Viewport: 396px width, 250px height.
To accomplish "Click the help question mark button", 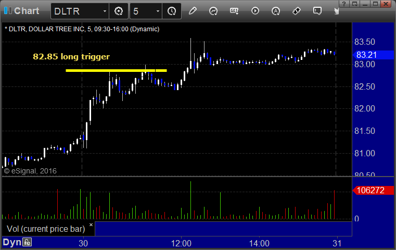I will [x=344, y=4].
